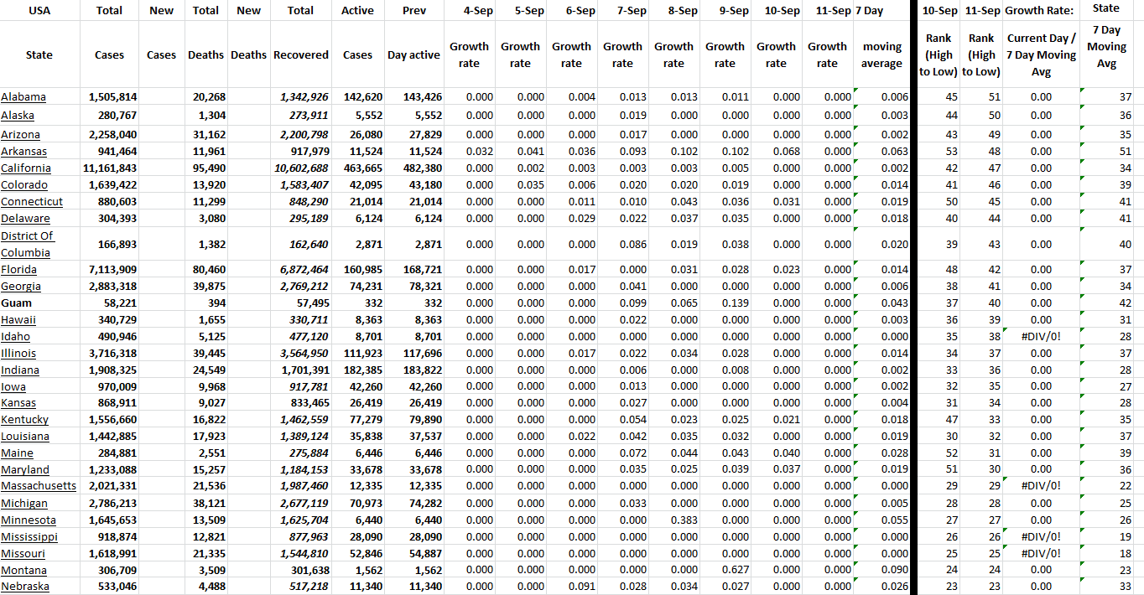Viewport: 1144px width, 595px height.
Task: Click Indiana's active cases cell 182,385
Action: (357, 370)
